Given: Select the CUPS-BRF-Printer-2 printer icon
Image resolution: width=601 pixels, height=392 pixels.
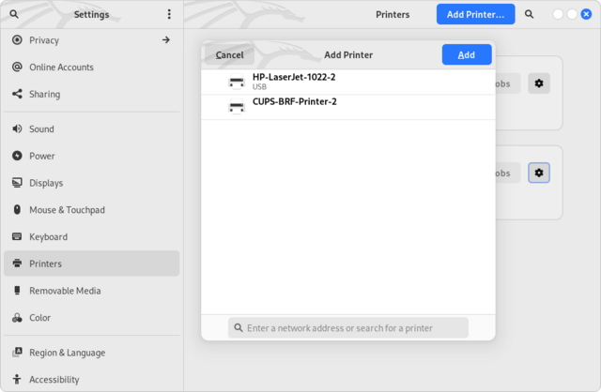Looking at the screenshot, I should click(x=237, y=107).
